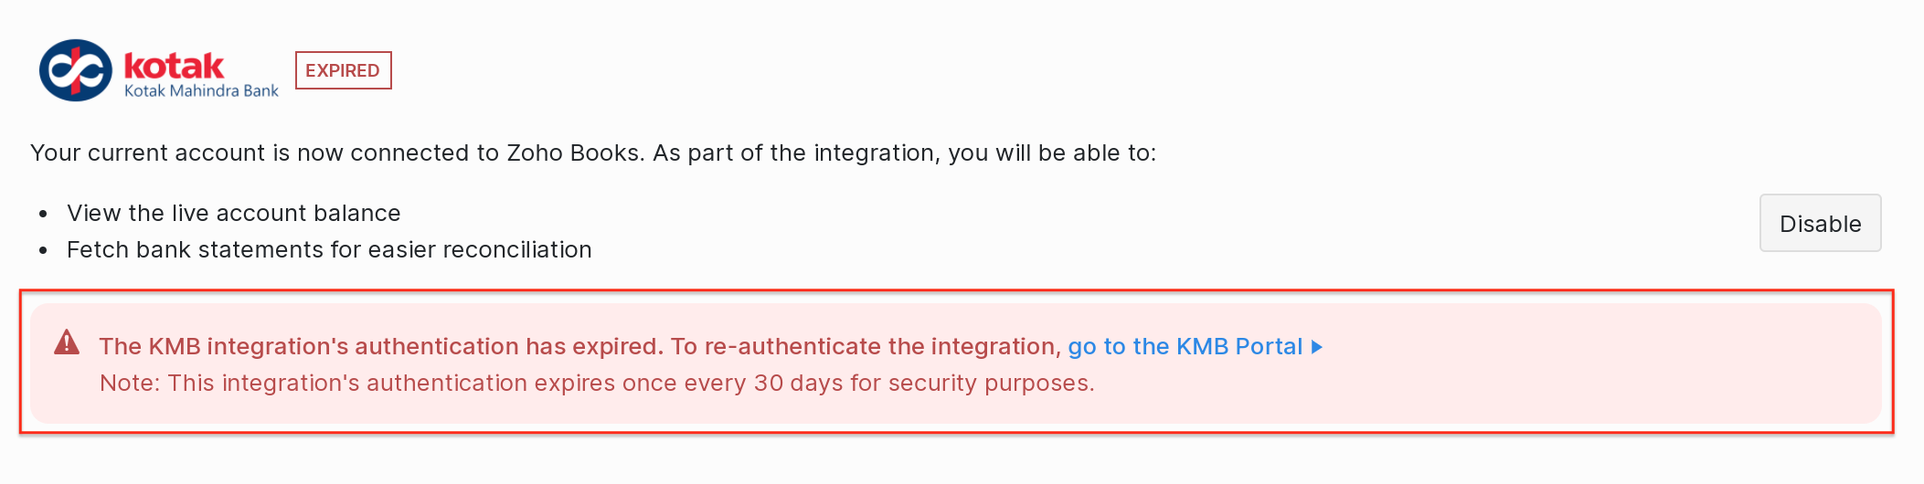Click the arrow beside KMB Portal link

(1317, 347)
